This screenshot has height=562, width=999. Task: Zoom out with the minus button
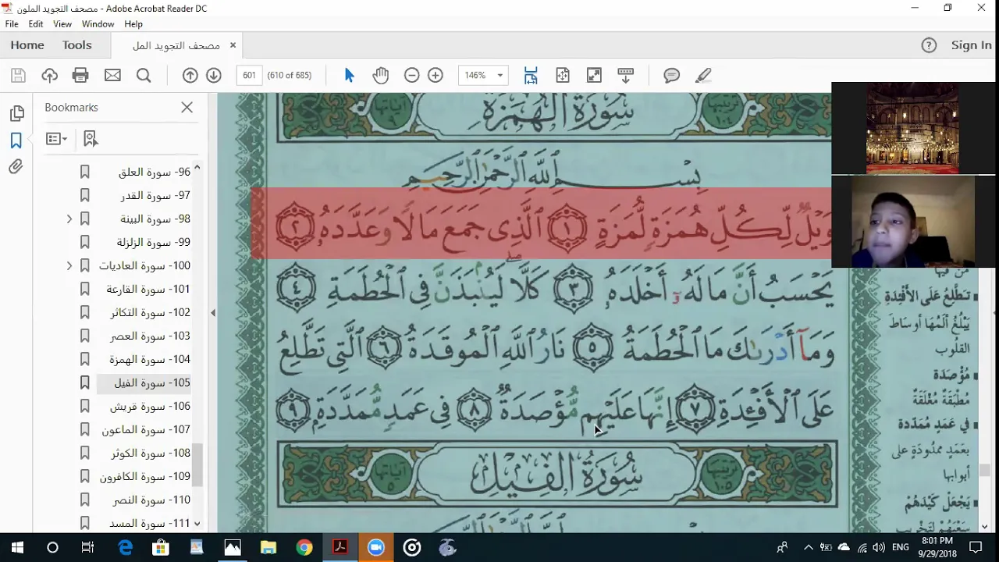411,75
